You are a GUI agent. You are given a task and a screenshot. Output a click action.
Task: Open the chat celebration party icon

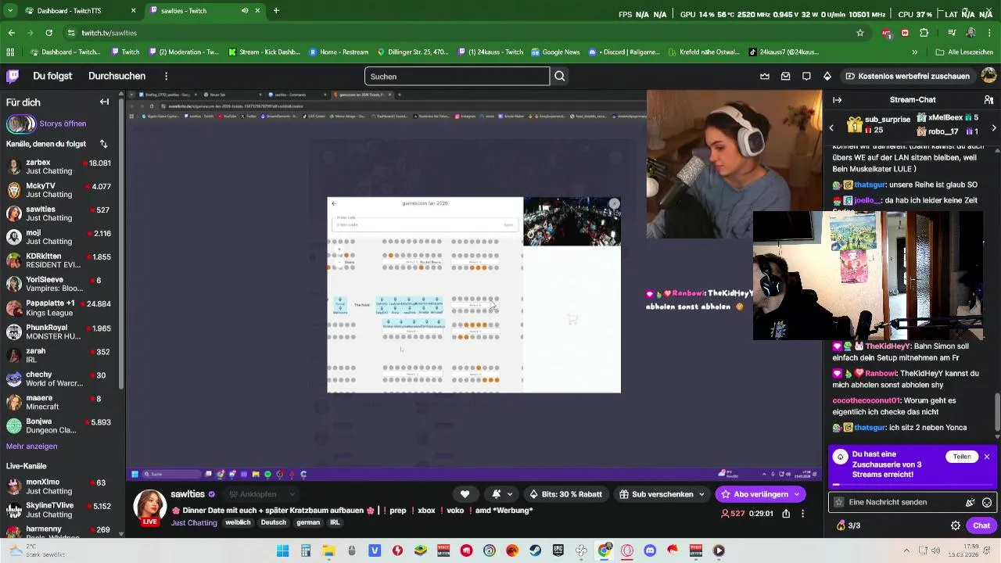(971, 502)
